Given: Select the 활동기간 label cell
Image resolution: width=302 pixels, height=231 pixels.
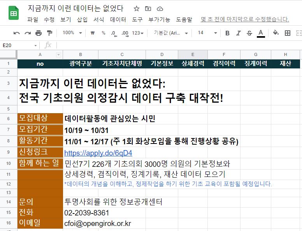Looking at the screenshot, I should (x=40, y=141).
